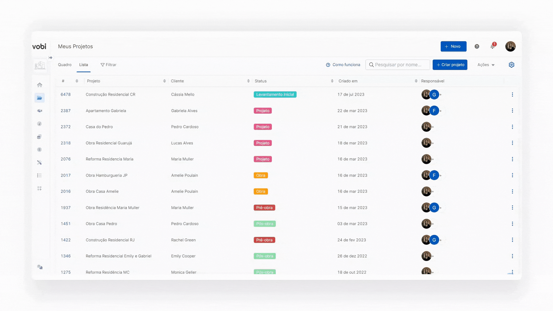Click the Levantamento Inicial status tag
The image size is (553, 311).
275,94
